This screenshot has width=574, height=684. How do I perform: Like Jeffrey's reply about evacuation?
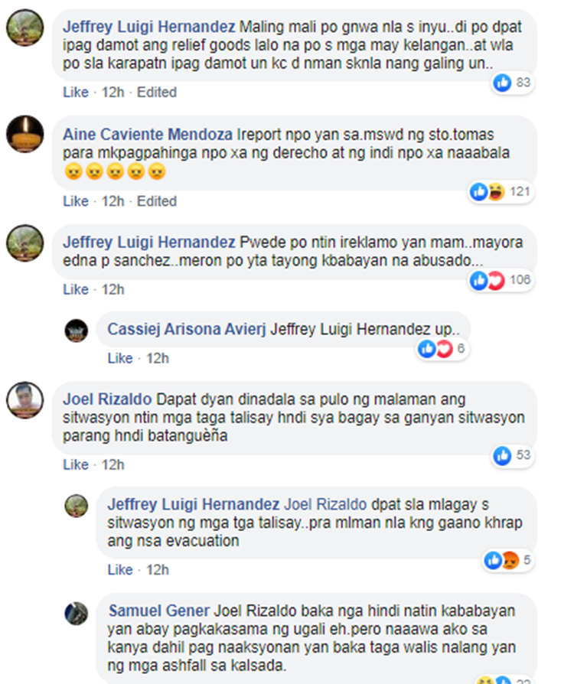[x=120, y=570]
